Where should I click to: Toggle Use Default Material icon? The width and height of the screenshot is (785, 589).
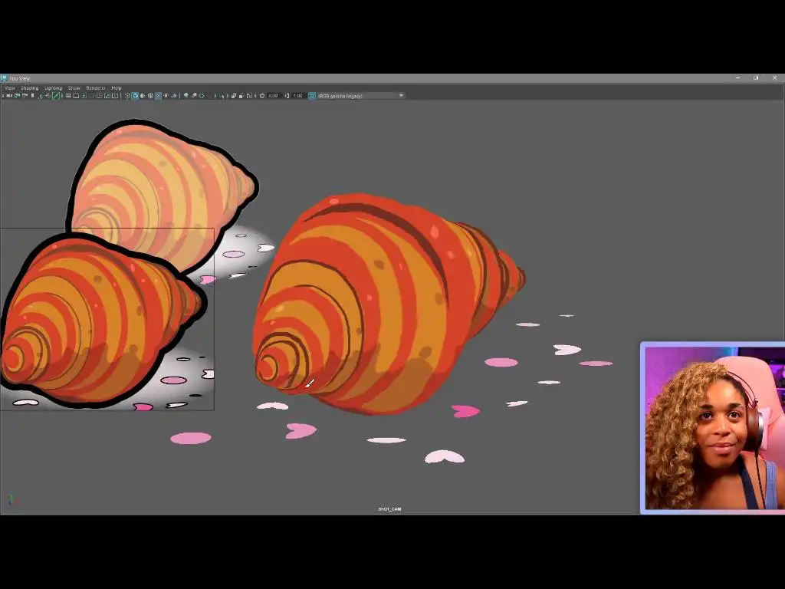pyautogui.click(x=143, y=95)
